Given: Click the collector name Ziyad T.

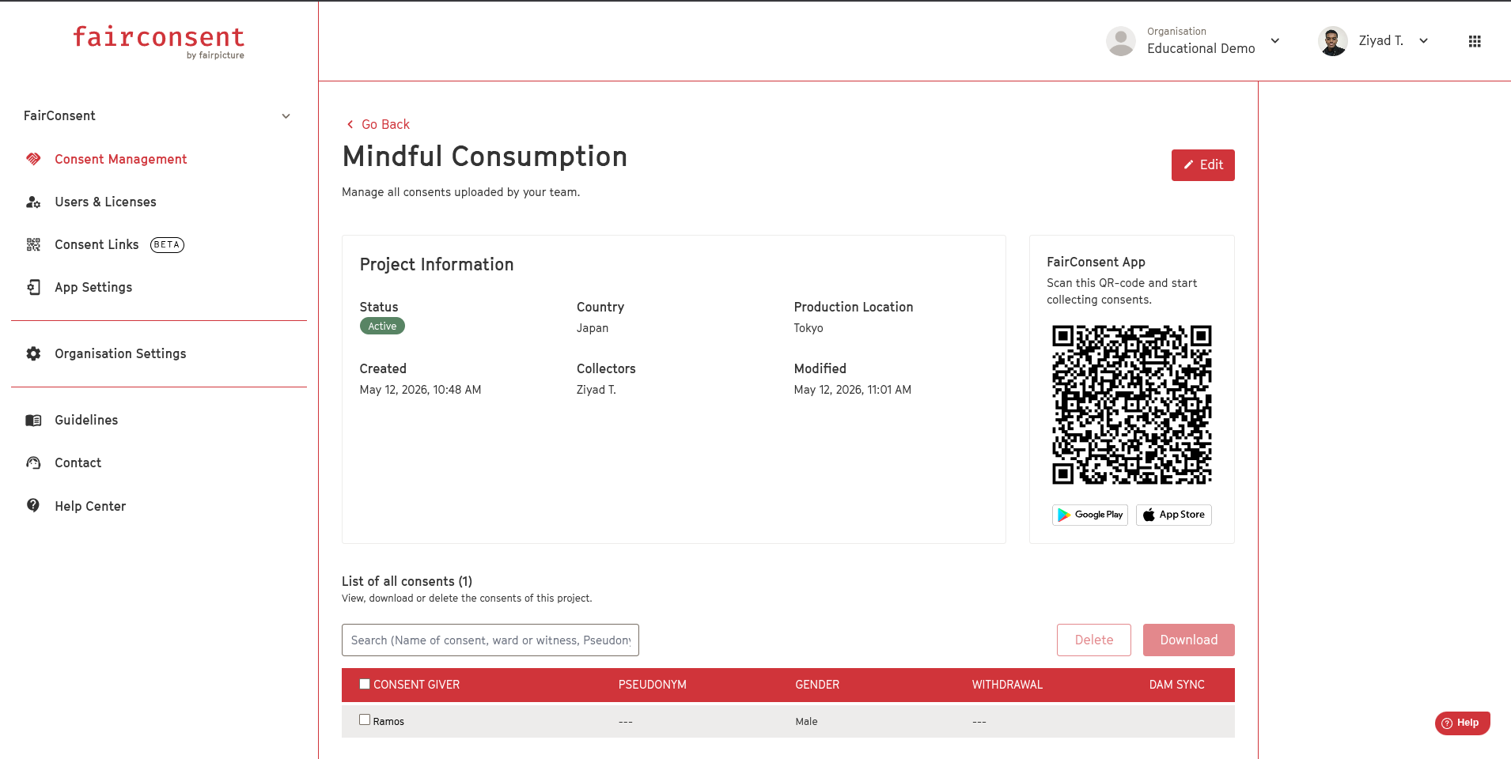Looking at the screenshot, I should click(x=596, y=390).
